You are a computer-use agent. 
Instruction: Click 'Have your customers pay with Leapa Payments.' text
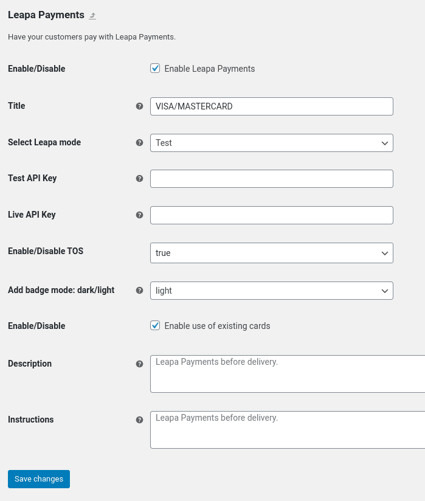[92, 37]
